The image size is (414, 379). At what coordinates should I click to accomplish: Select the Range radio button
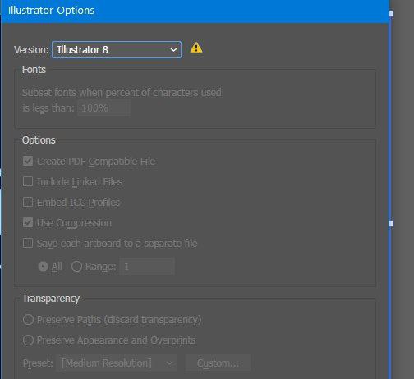click(76, 266)
